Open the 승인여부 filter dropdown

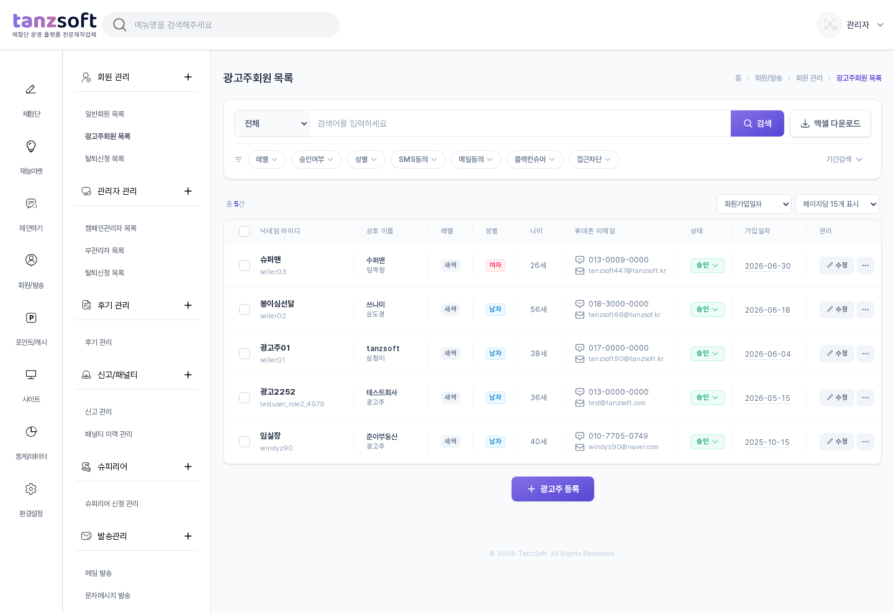tap(317, 159)
